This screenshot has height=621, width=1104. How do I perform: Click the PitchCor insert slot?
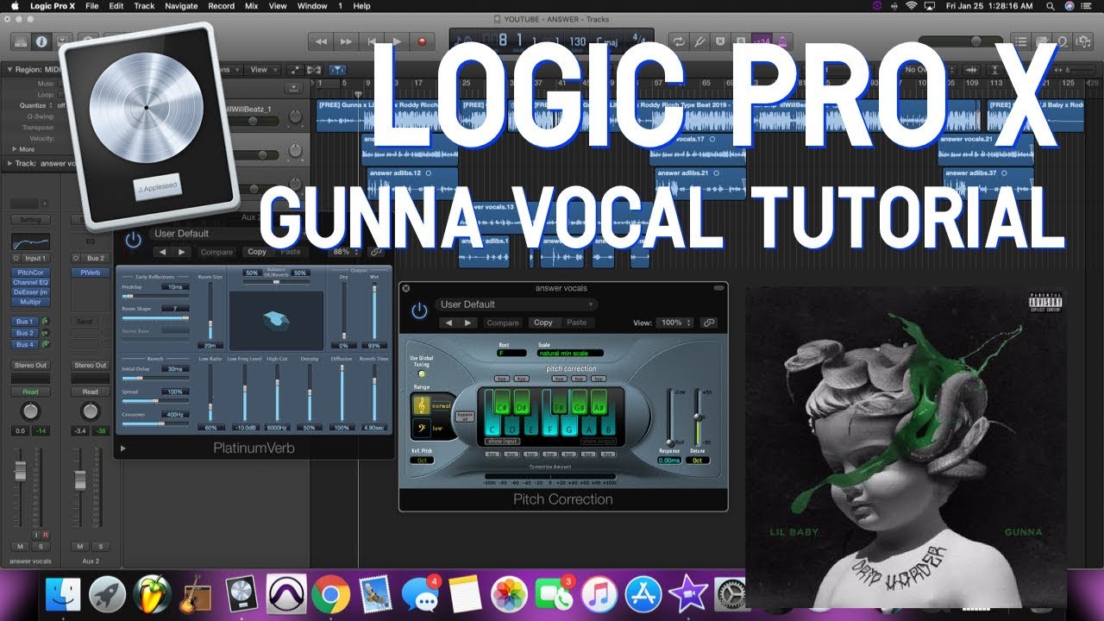[x=31, y=272]
